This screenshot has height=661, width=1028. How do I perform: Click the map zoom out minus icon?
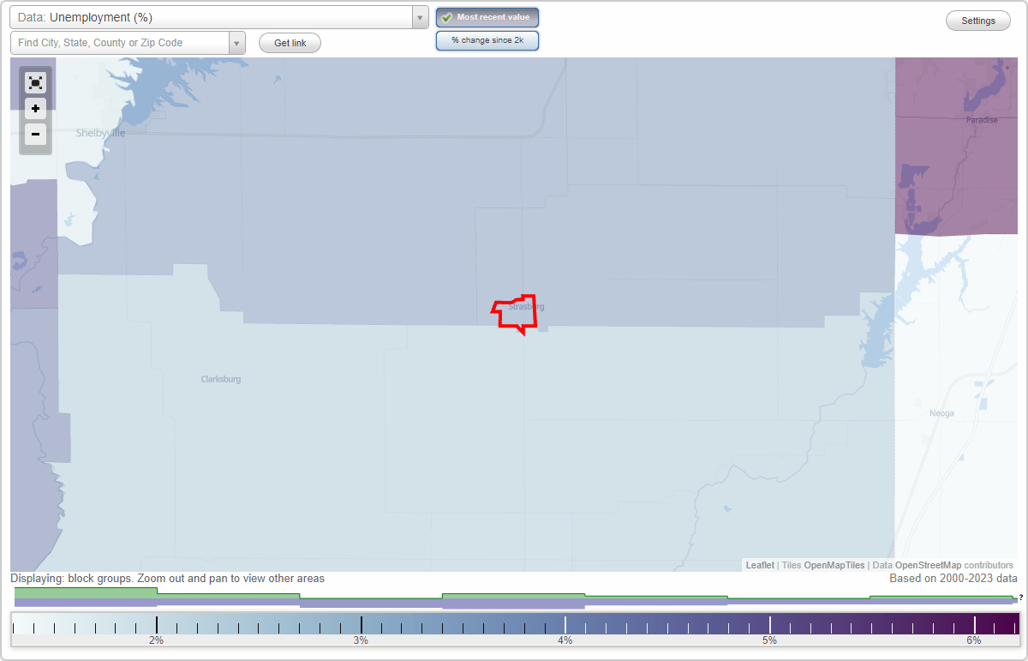point(35,135)
